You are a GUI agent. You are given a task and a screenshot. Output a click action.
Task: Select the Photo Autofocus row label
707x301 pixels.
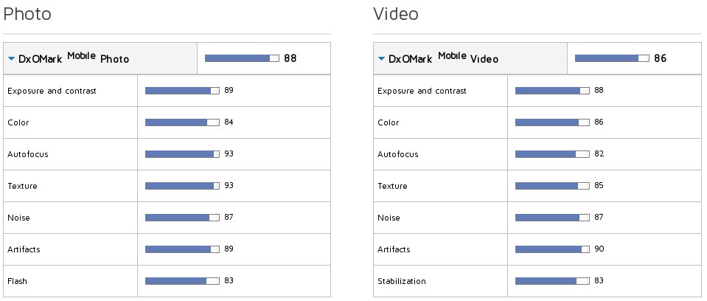[28, 154]
